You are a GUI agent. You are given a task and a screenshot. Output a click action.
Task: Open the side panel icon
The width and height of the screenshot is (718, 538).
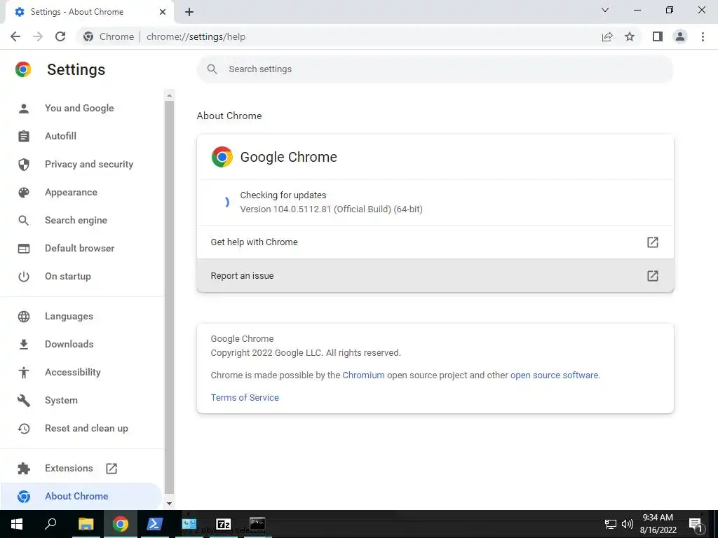click(x=658, y=36)
